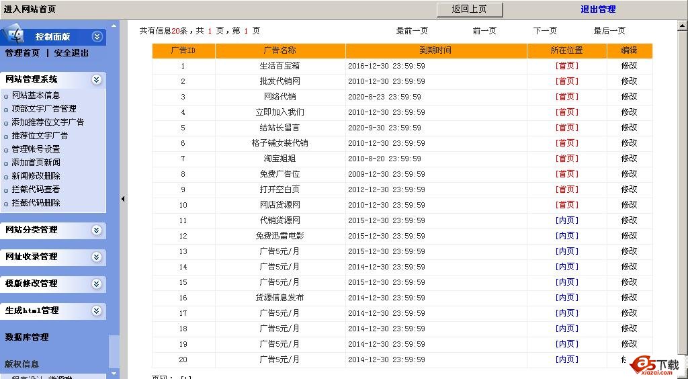Click the bullet icon beside 网站基本信息
Screen dimensions: 688x379
[x=7, y=96]
